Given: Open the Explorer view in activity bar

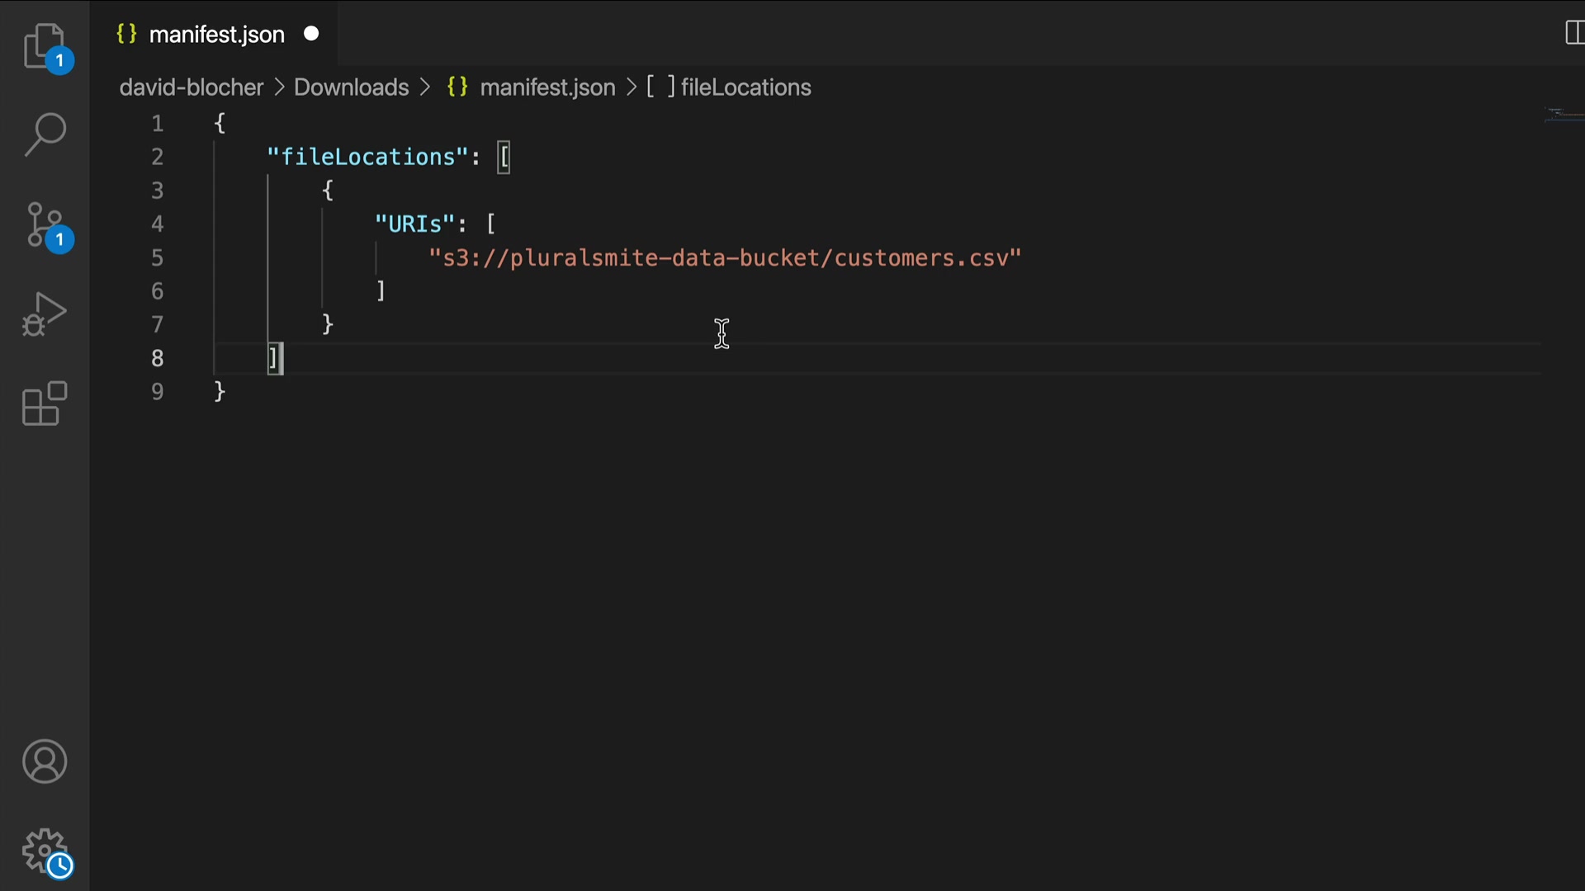Looking at the screenshot, I should [x=45, y=46].
